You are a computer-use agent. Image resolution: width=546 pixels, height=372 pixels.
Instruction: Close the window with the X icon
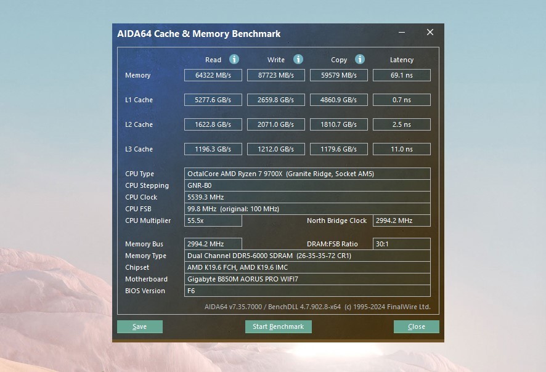pos(430,33)
